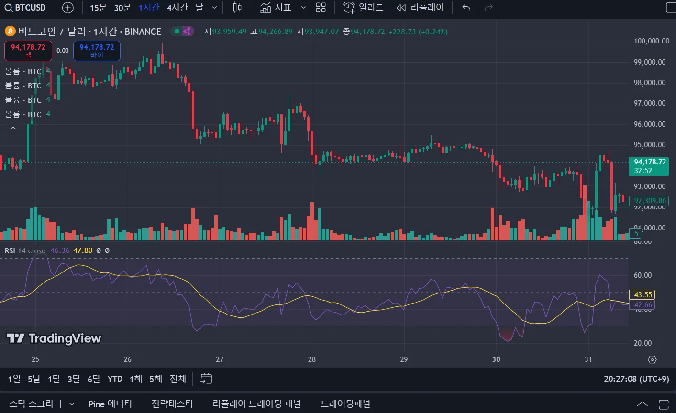The width and height of the screenshot is (676, 413).
Task: Set the date range to 전체
Action: [x=178, y=379]
